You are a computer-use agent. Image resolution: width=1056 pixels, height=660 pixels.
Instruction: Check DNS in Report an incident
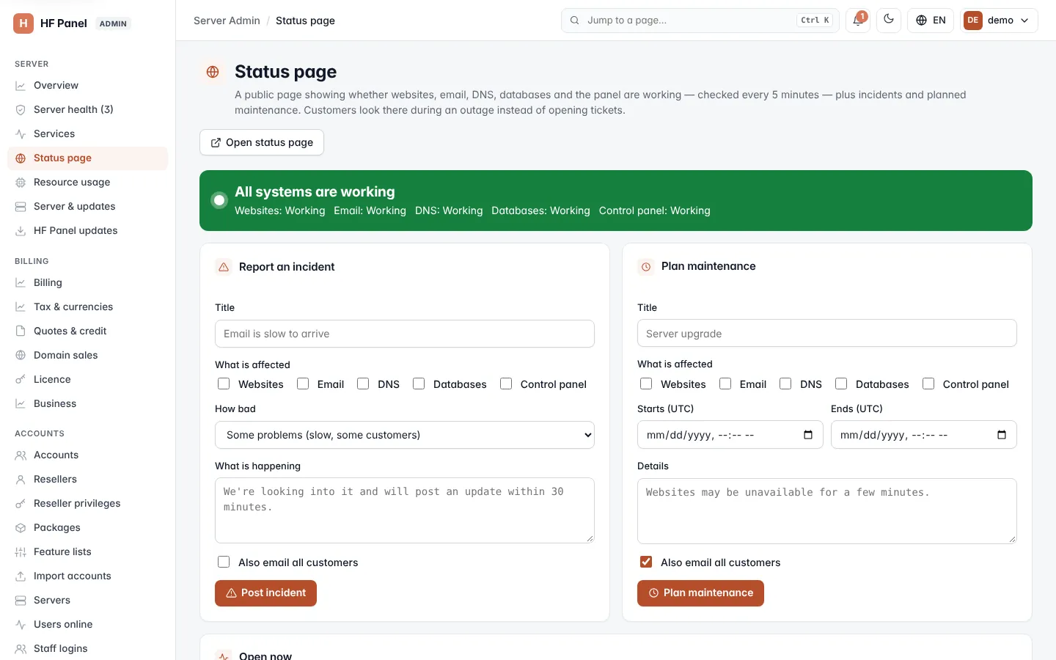click(363, 384)
